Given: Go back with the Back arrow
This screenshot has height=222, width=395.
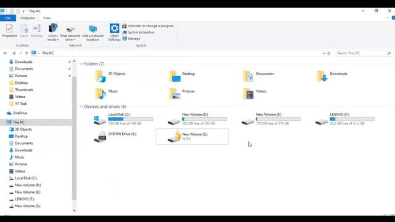Looking at the screenshot, I should (6, 53).
